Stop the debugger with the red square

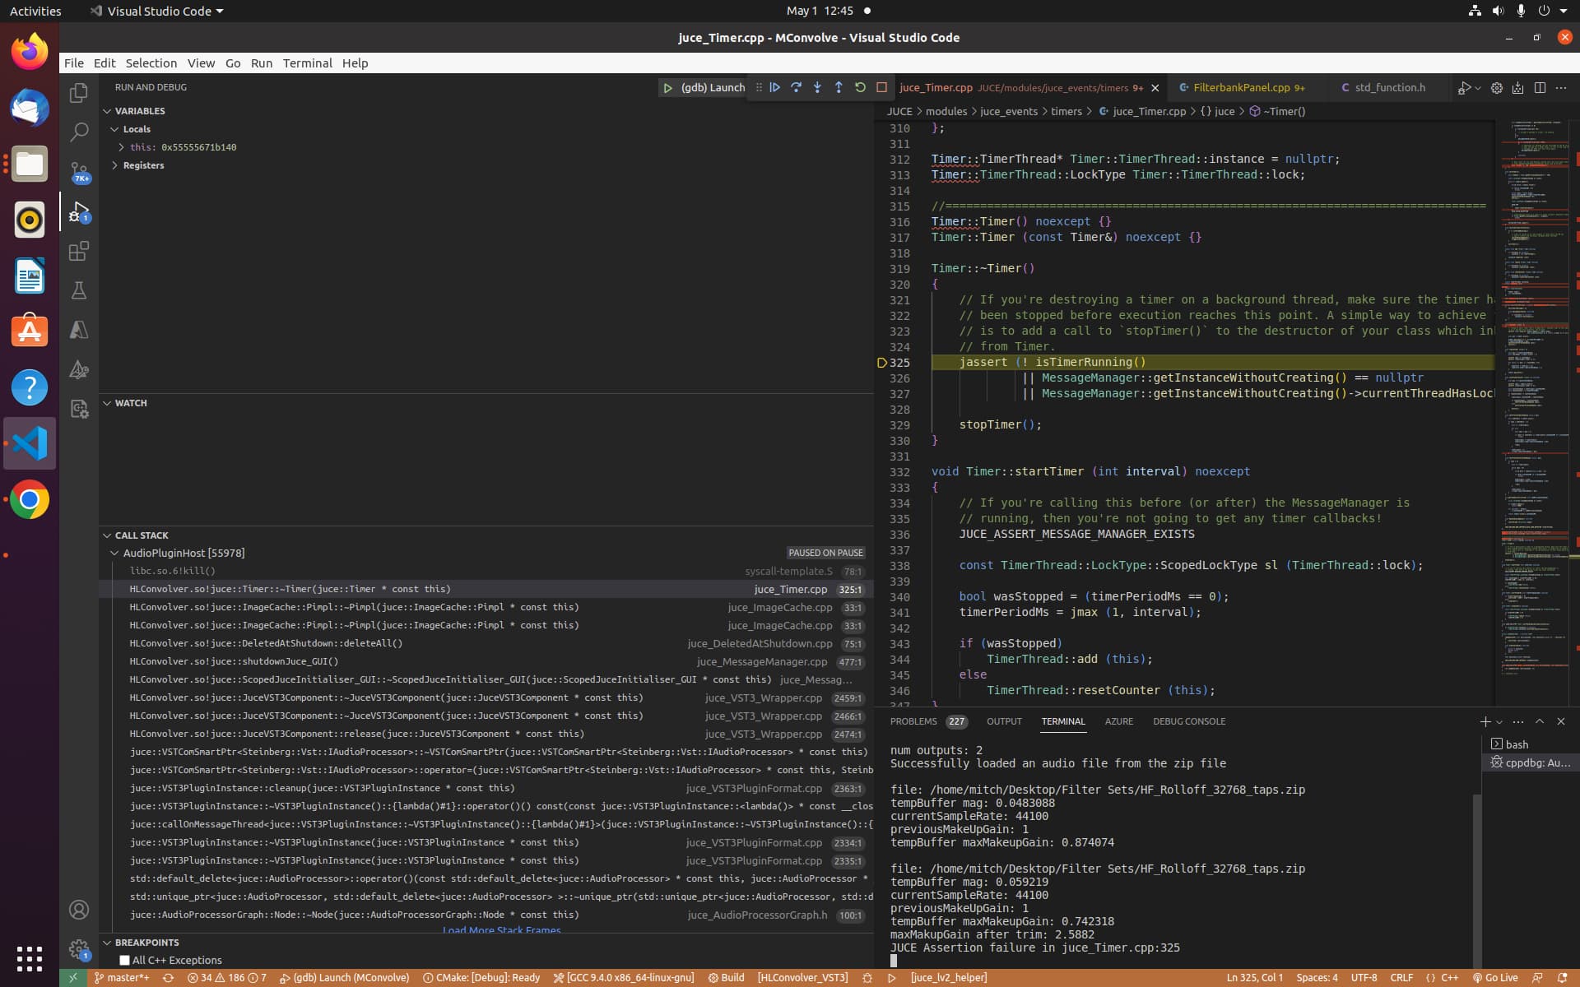881,87
